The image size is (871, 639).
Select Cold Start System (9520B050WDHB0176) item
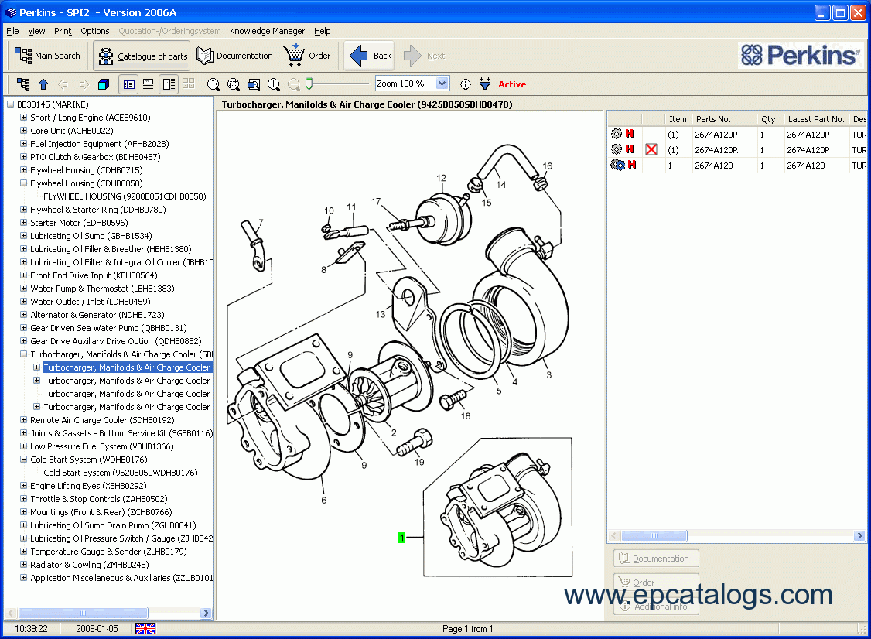[x=121, y=473]
